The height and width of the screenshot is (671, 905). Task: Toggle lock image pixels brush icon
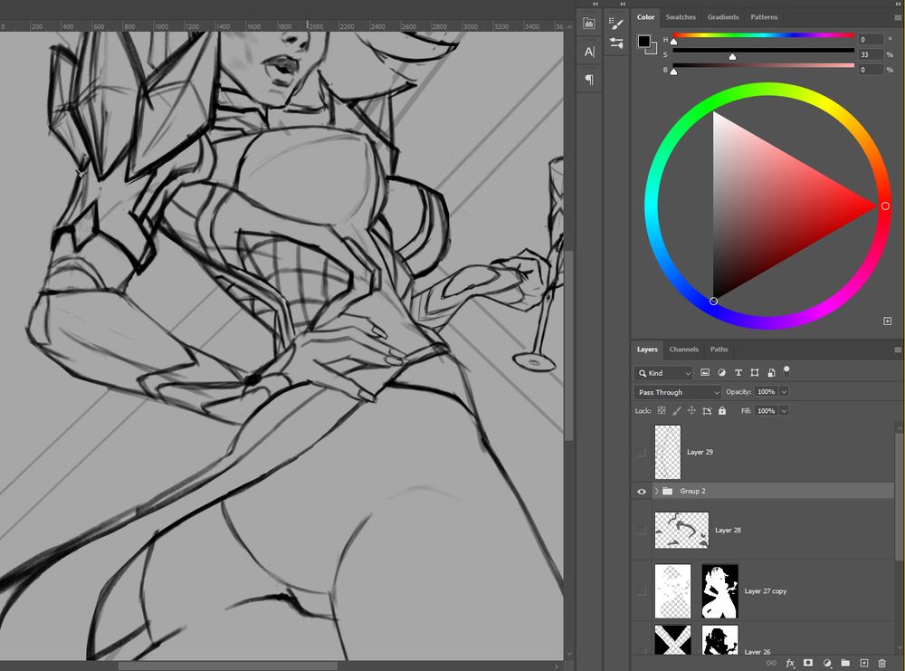676,410
